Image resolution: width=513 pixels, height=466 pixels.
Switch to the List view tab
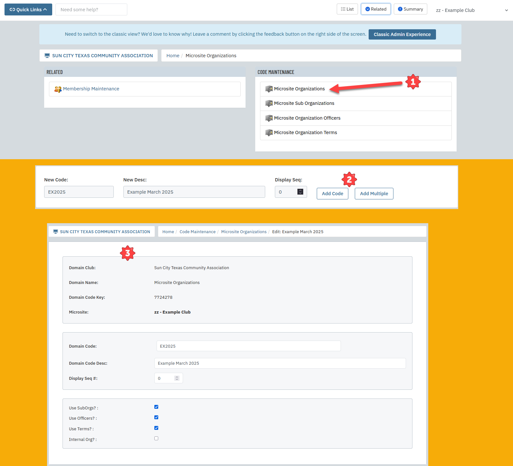tap(347, 9)
